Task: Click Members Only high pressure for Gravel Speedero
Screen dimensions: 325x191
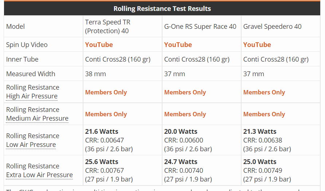Action: [x=264, y=92]
